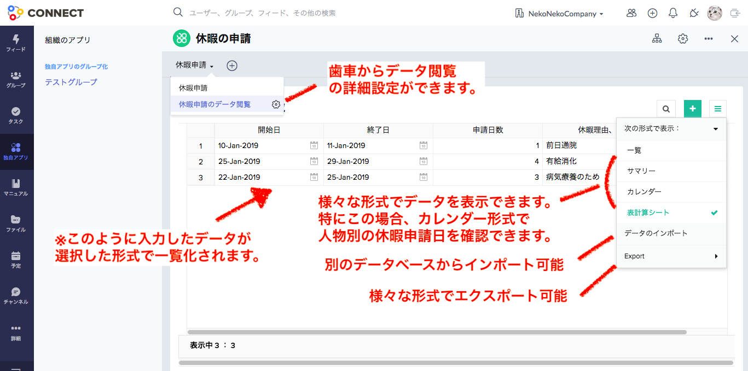Open the 詳細 more sidebar item
The height and width of the screenshot is (371, 748).
click(x=16, y=332)
